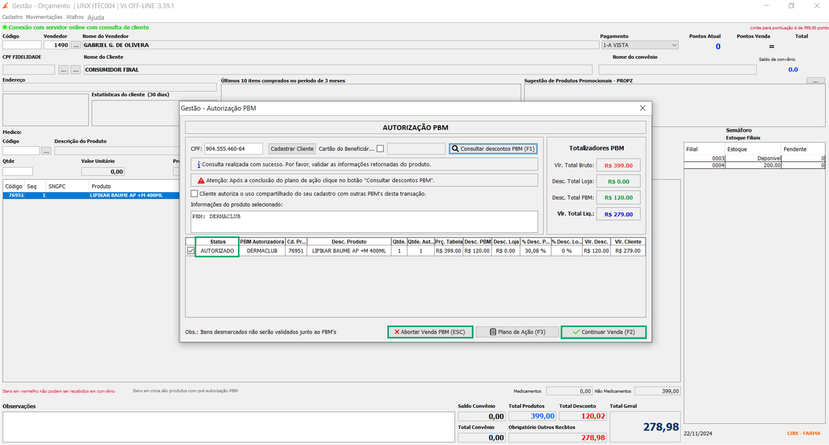Uncheck the AUTORIZADO product row checkbox
This screenshot has height=445, width=829.
(x=191, y=251)
